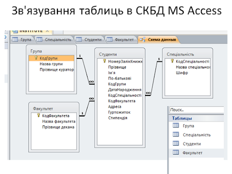Screen dimensions: 232x174
Task: Click the Факультет to Студенти relationship line
Action: click(87, 108)
